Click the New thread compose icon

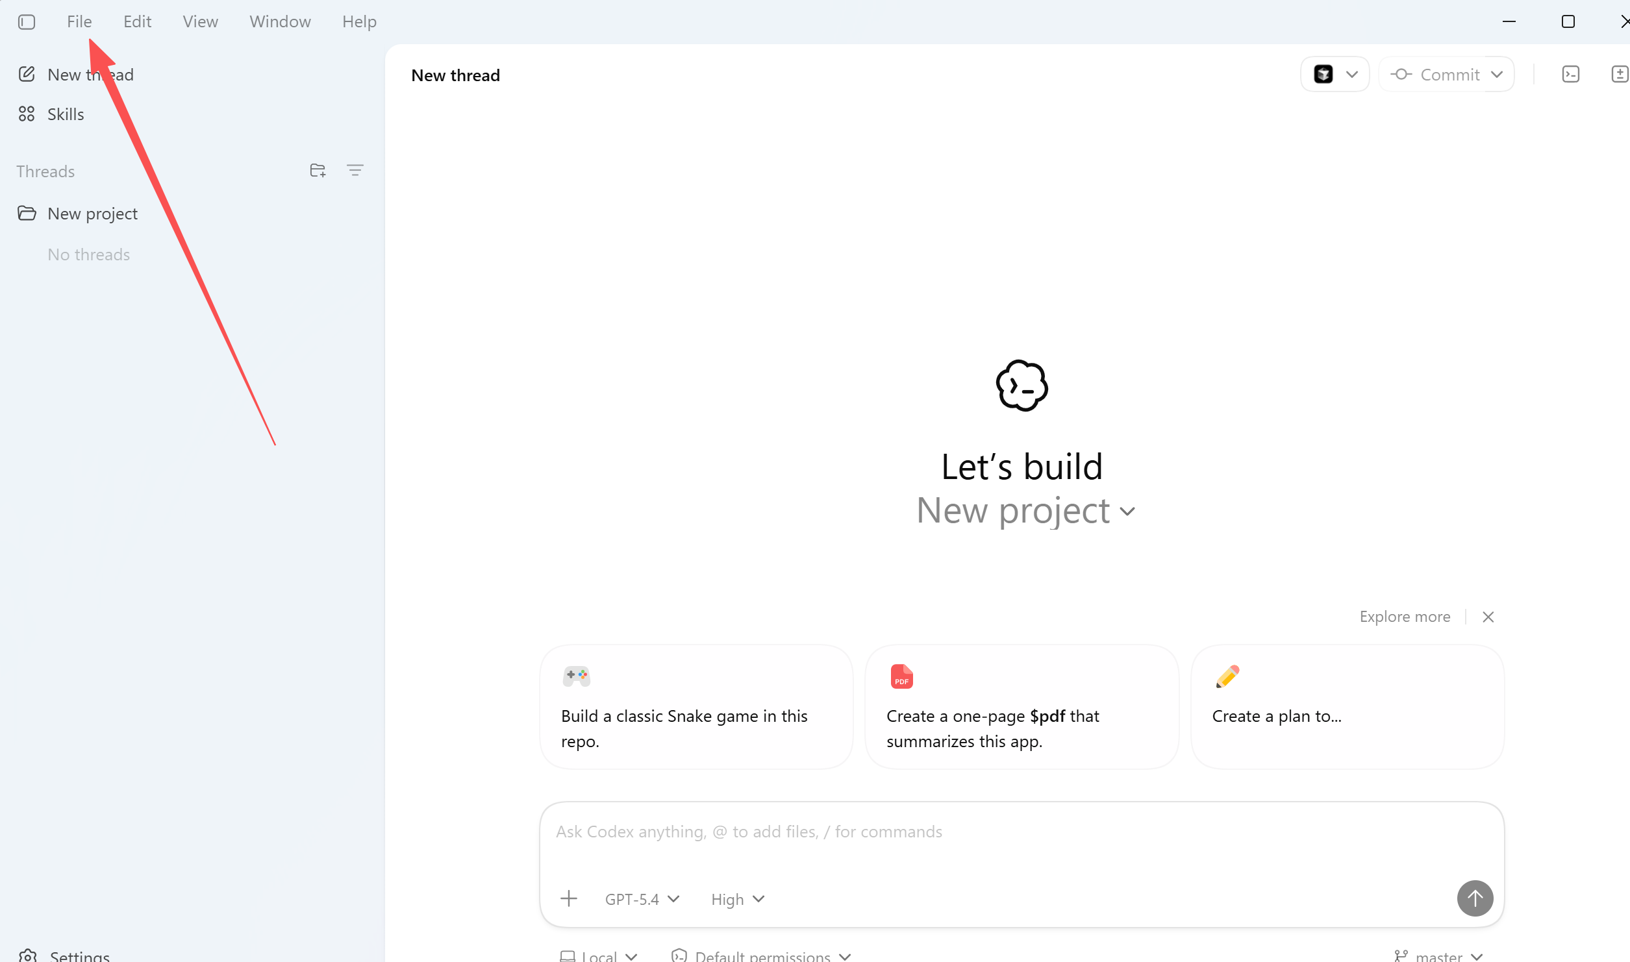(27, 74)
